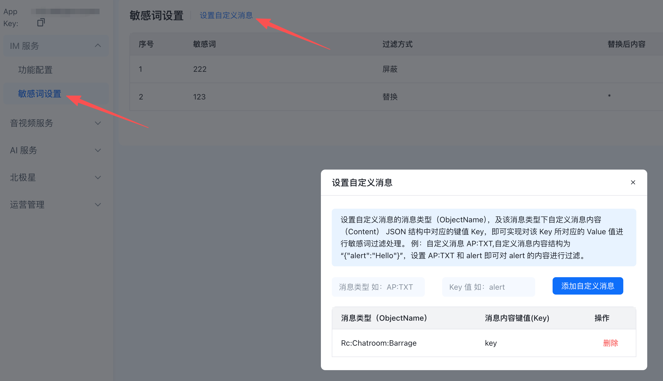Click the 屏蔽 filter cell
Screen dimensions: 663x381
[390, 69]
